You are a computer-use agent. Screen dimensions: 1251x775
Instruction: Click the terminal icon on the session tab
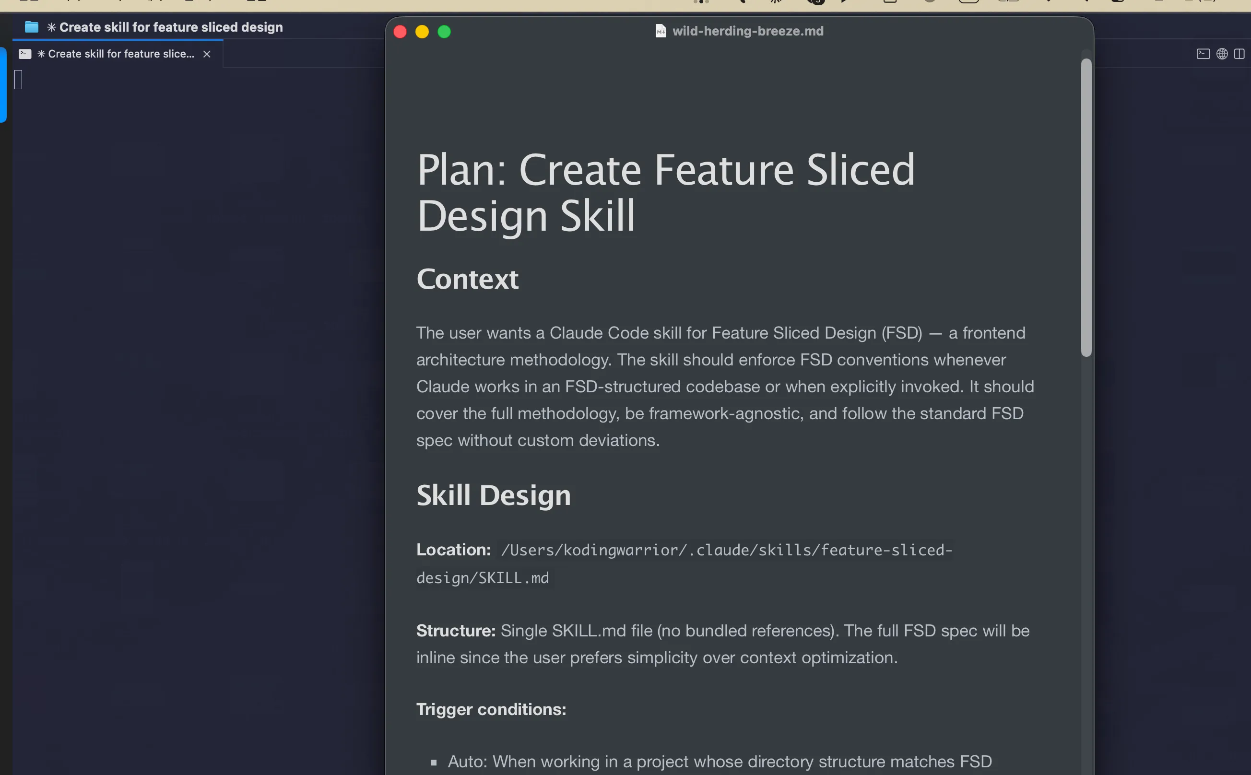24,54
